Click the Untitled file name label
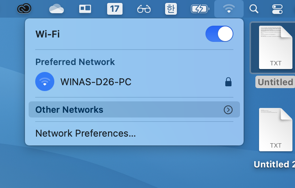Viewport: 295px width, 188px height. coord(275,82)
